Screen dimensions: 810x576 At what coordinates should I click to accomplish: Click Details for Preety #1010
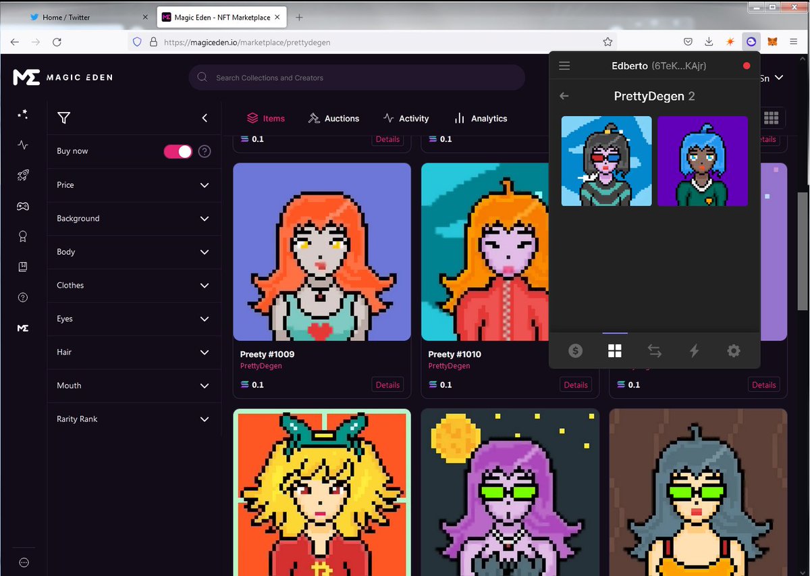coord(576,385)
